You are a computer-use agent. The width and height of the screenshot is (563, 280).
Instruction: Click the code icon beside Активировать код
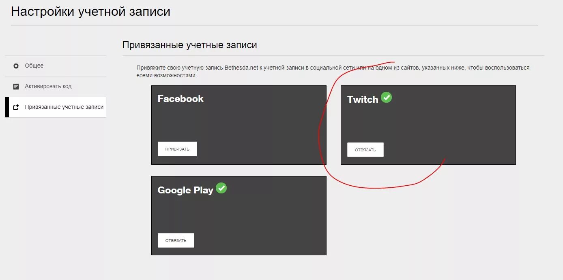(x=16, y=87)
